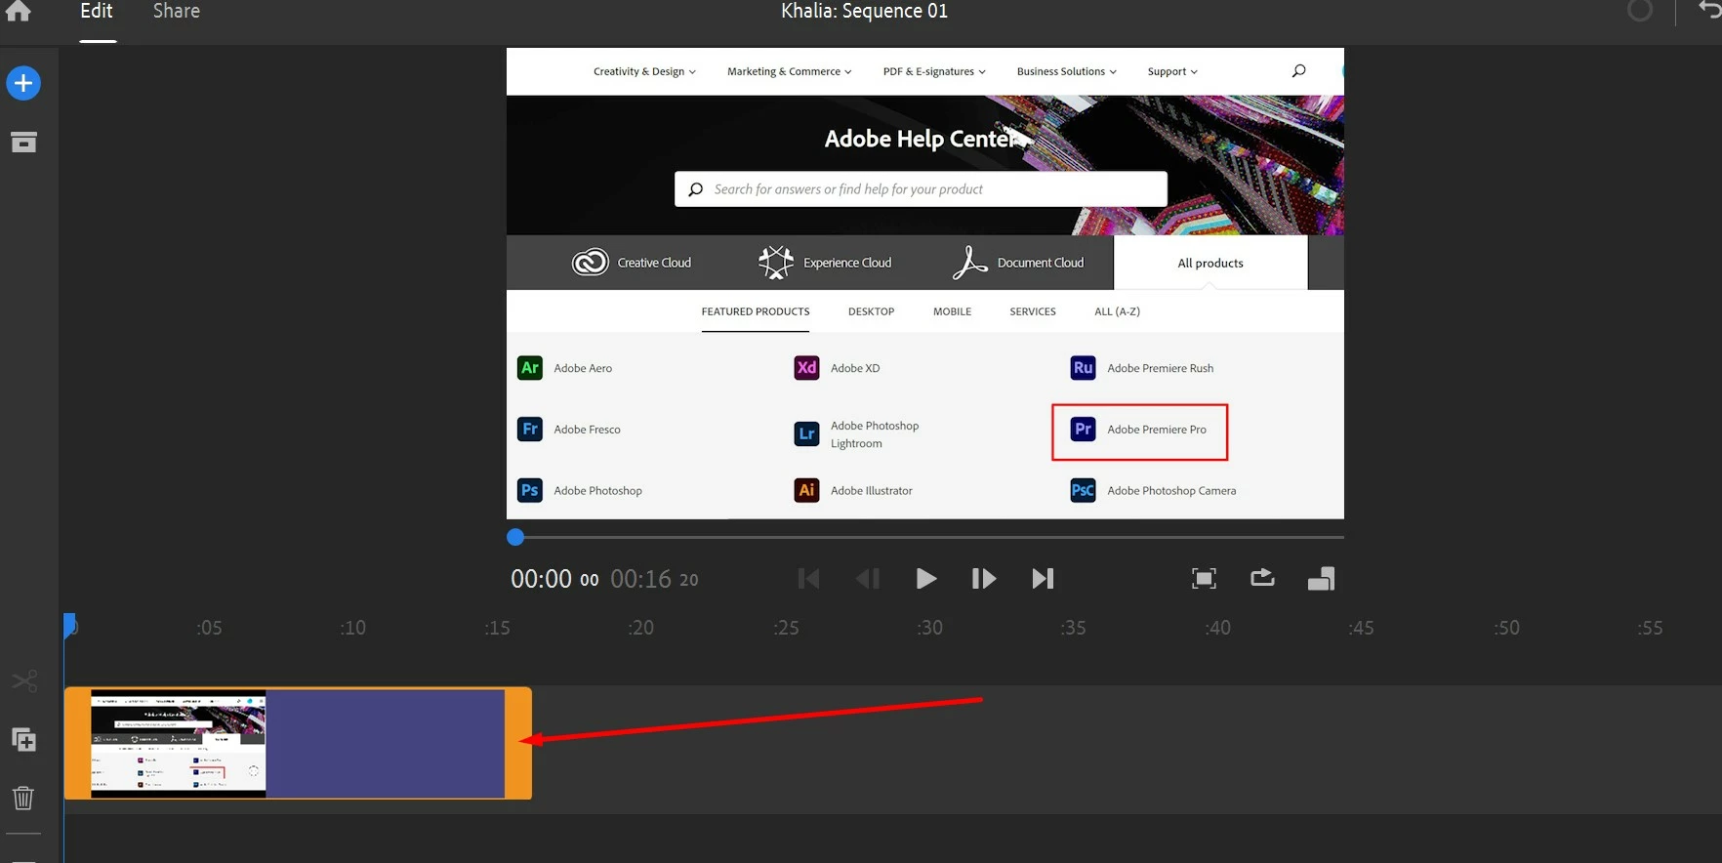This screenshot has height=863, width=1722.
Task: Expand the Support menu
Action: coord(1172,71)
